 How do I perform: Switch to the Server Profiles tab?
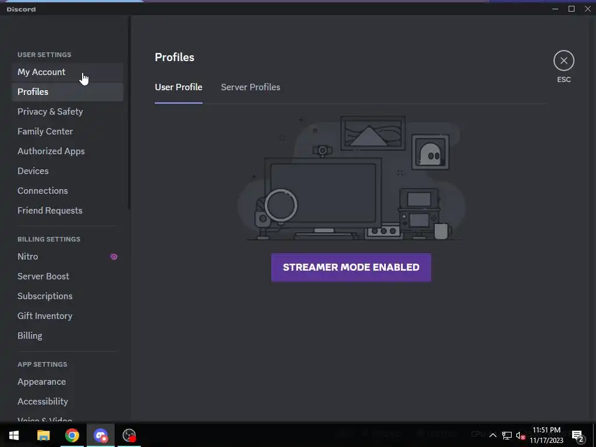250,87
